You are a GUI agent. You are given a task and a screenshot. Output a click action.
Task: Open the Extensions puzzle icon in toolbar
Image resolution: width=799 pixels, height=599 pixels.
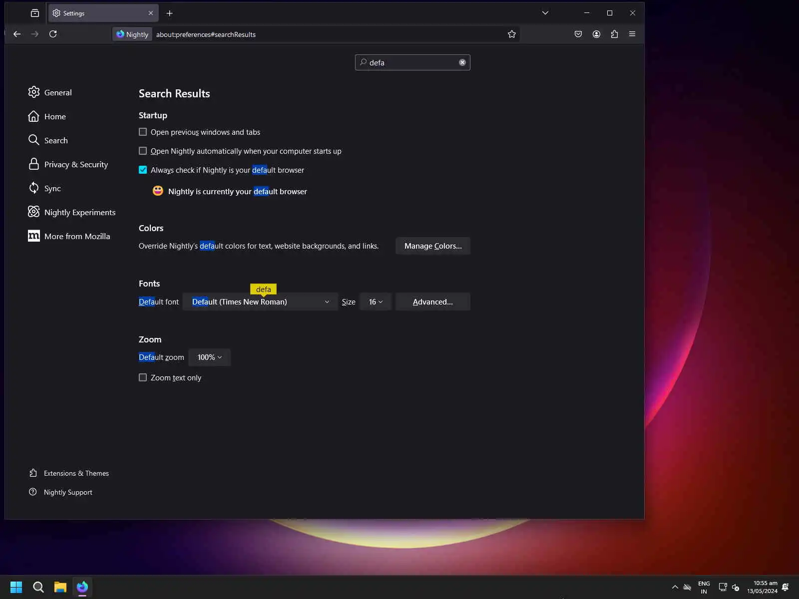coord(614,34)
